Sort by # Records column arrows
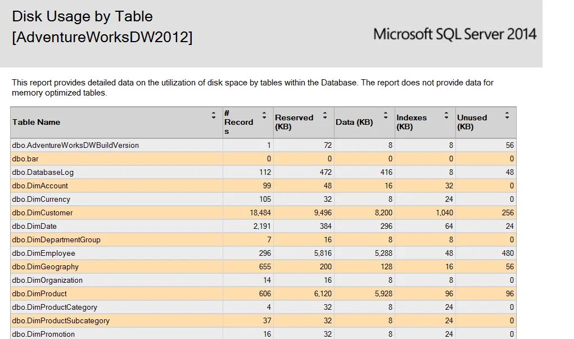Image resolution: width=574 pixels, height=339 pixels. click(264, 115)
